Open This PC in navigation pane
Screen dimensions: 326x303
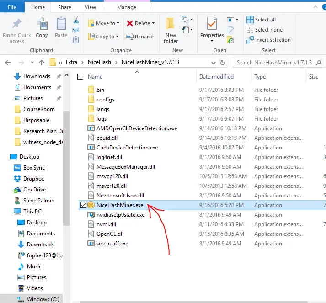click(x=27, y=212)
